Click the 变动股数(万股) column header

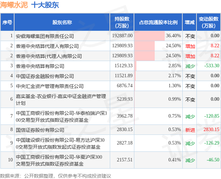pos(209,22)
